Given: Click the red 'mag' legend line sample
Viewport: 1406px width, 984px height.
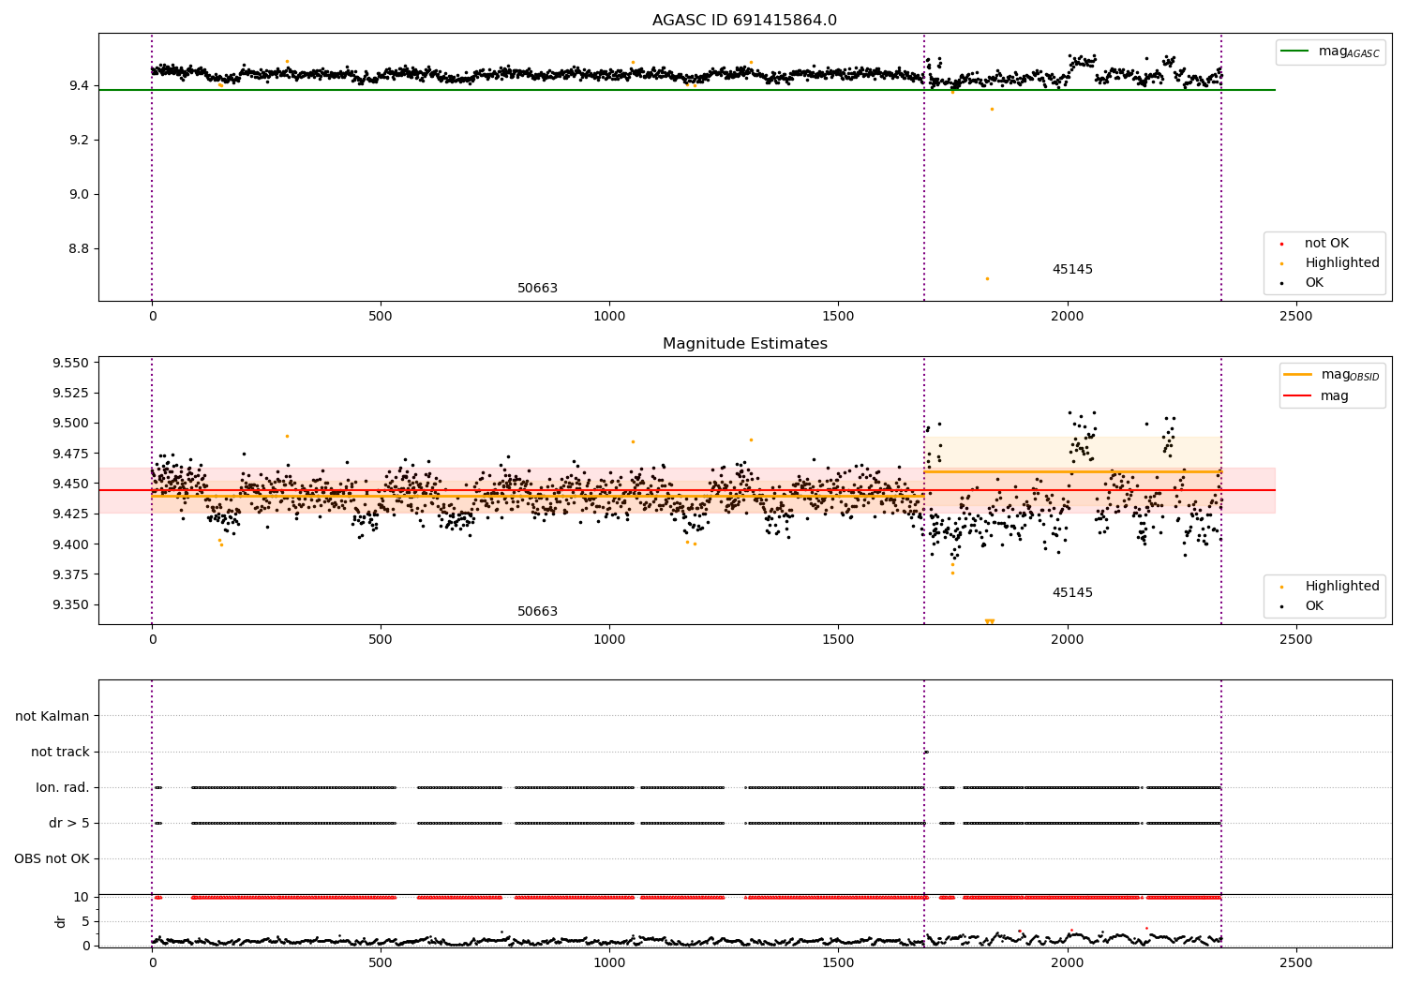Looking at the screenshot, I should point(1298,396).
